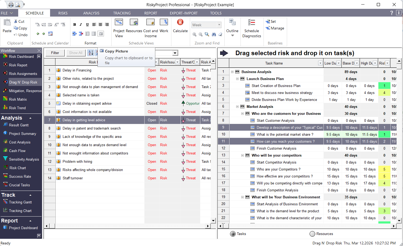Click the Filter button
The width and height of the screenshot is (403, 246).
[x=55, y=53]
